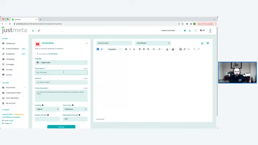Open AI Article Wizard in the sidebar
The height and width of the screenshot is (145, 258).
click(12, 49)
